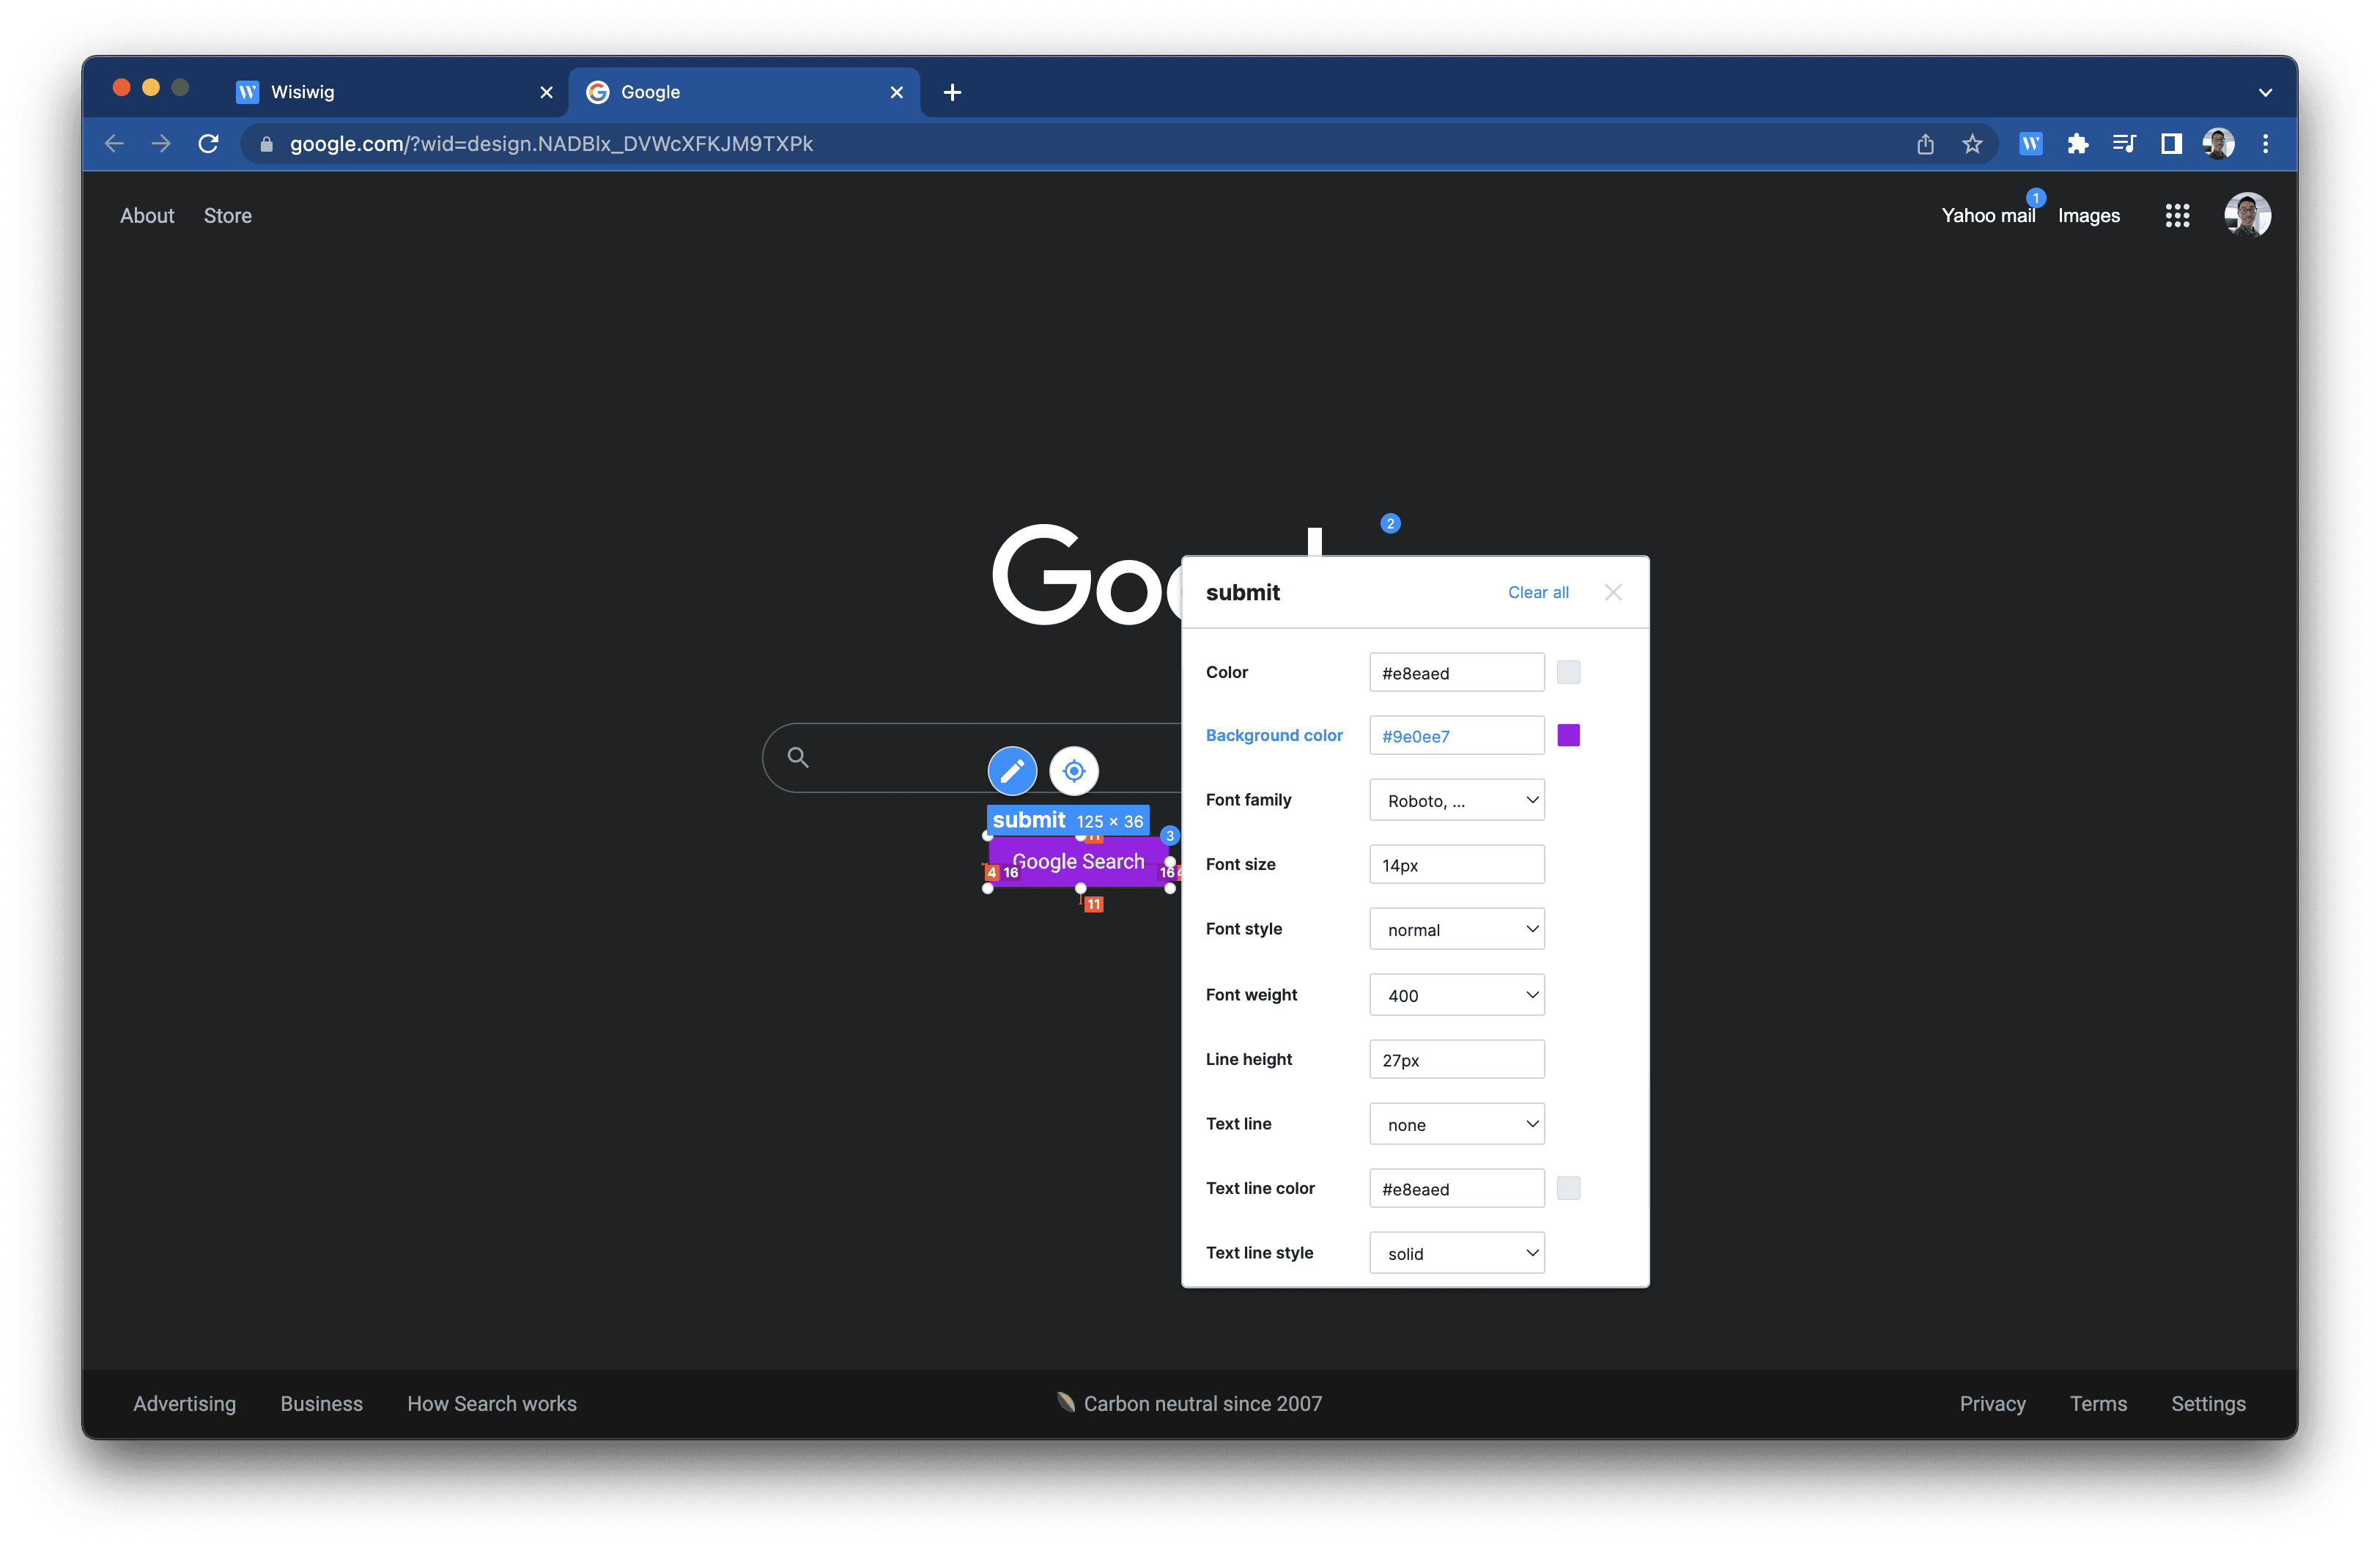
Task: Click the Background color hex input
Action: pos(1457,736)
